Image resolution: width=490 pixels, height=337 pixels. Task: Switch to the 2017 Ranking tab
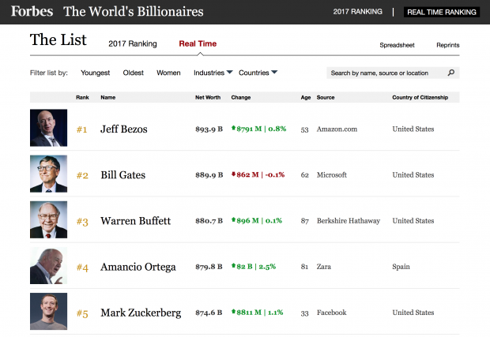[x=132, y=43]
